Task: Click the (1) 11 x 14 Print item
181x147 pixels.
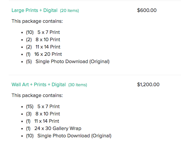Action: pyautogui.click(x=43, y=121)
